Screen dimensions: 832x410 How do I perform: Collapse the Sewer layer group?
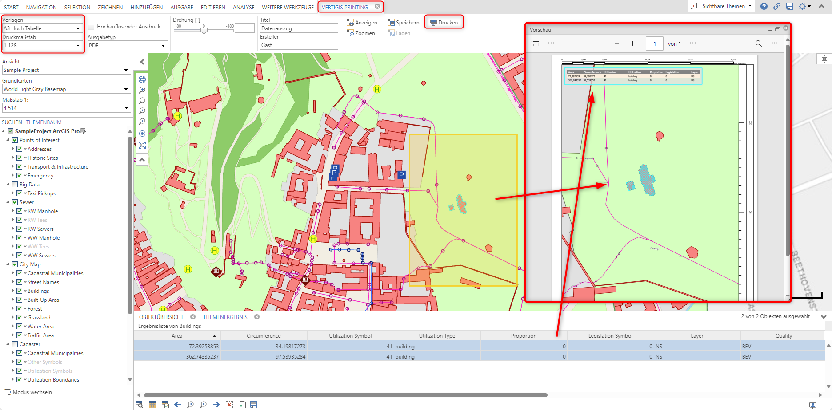pos(8,202)
